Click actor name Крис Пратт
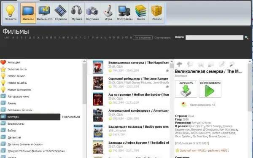Image resolution: width=253 pixels, height=158 pixels. click(x=196, y=126)
